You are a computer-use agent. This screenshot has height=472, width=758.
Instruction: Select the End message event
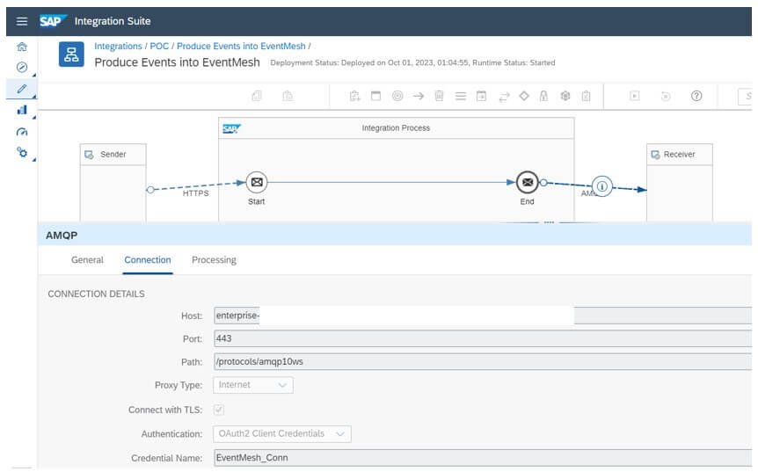[x=528, y=182]
